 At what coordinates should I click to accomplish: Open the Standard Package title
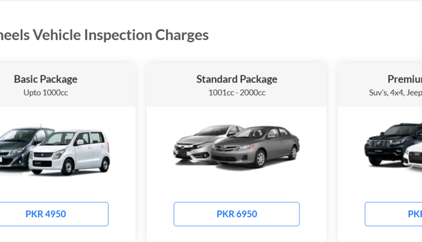pyautogui.click(x=236, y=79)
